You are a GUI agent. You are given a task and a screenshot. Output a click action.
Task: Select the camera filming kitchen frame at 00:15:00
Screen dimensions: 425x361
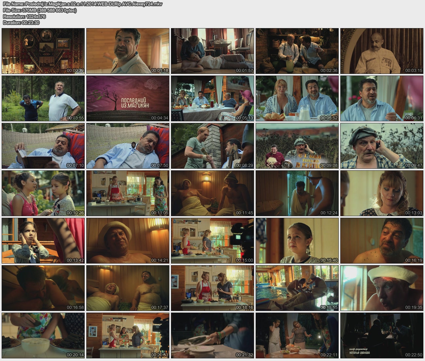[x=212, y=241]
